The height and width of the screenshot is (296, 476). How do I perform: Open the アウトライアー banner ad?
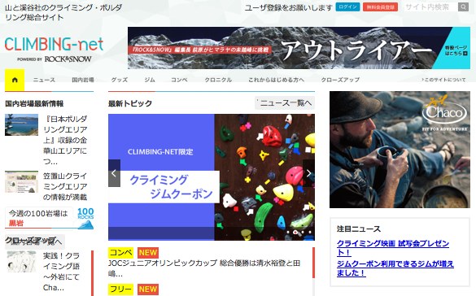299,48
